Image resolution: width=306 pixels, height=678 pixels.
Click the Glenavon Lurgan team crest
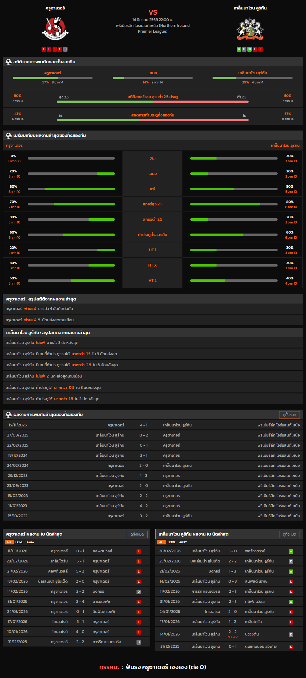click(250, 29)
